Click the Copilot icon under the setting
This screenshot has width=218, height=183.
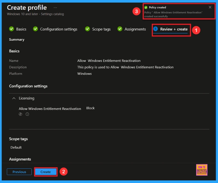tap(21, 114)
